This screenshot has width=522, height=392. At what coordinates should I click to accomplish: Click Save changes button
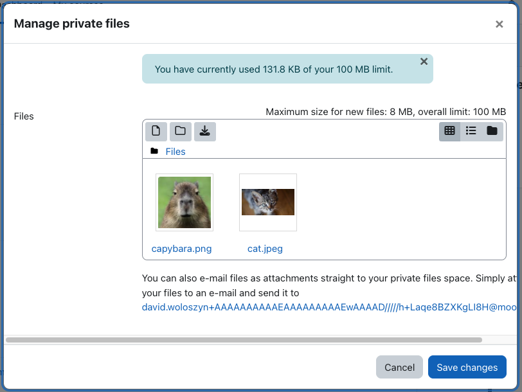pyautogui.click(x=467, y=367)
